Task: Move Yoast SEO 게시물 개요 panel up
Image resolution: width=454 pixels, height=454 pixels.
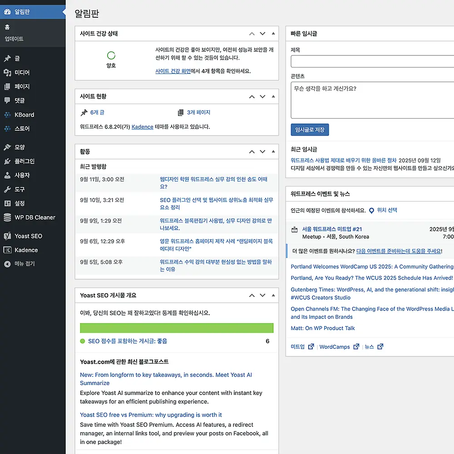Action: point(252,296)
